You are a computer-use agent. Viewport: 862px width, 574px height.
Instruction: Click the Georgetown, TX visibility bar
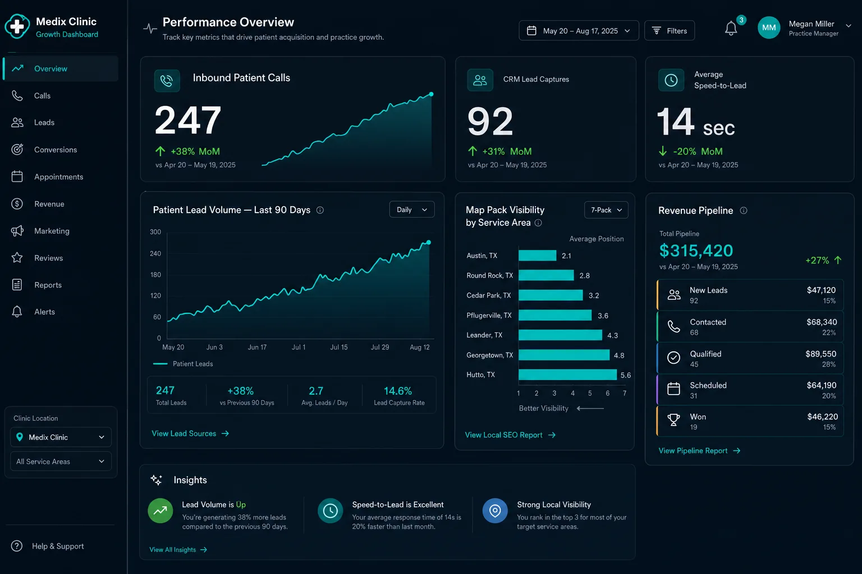point(564,355)
